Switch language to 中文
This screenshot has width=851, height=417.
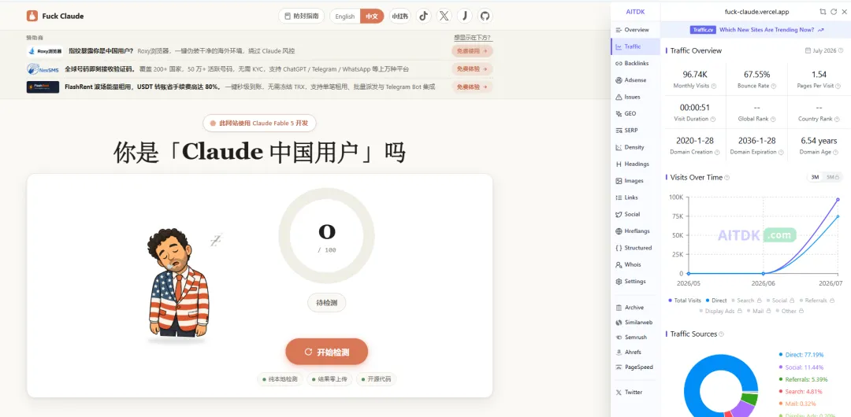[372, 17]
